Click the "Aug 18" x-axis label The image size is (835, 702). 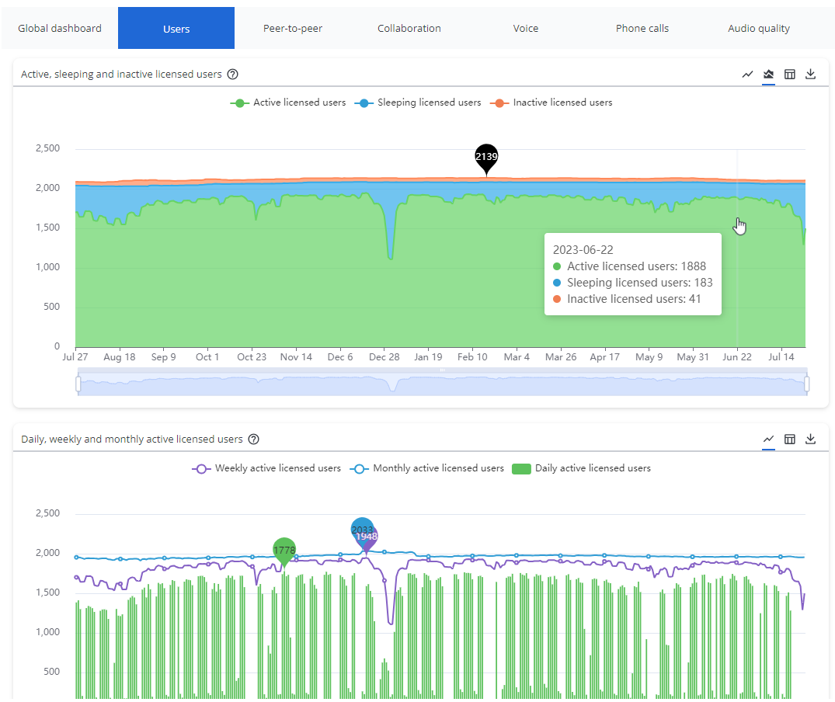click(x=120, y=357)
